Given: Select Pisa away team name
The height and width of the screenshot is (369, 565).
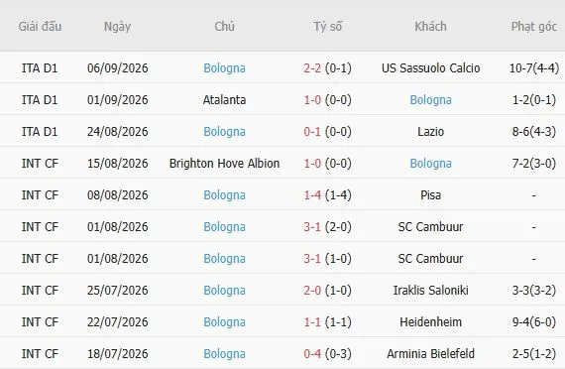Looking at the screenshot, I should click(430, 195).
